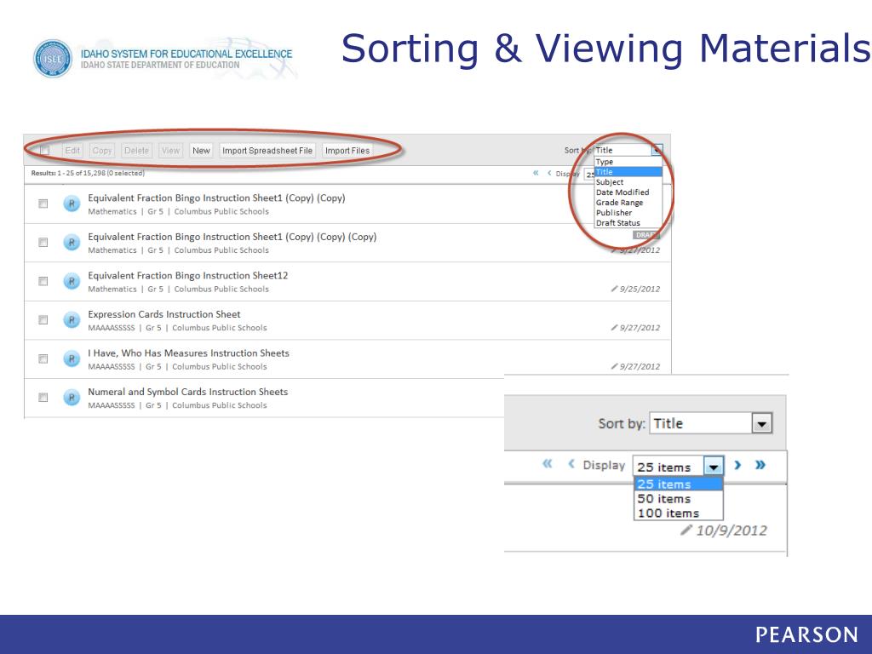Click resource icon for I Have, Who Has Measures
The height and width of the screenshot is (654, 872).
[72, 359]
